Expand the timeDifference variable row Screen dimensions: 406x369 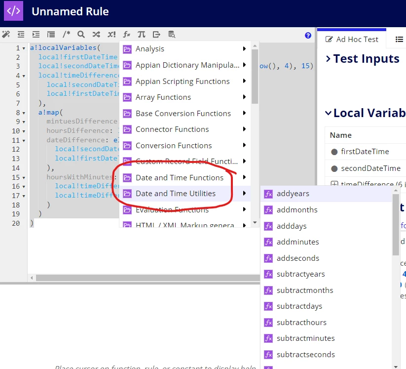[x=334, y=184]
